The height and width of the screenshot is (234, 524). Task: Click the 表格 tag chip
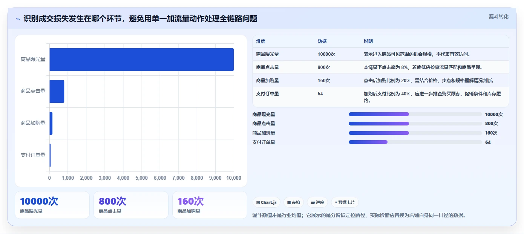(293, 202)
